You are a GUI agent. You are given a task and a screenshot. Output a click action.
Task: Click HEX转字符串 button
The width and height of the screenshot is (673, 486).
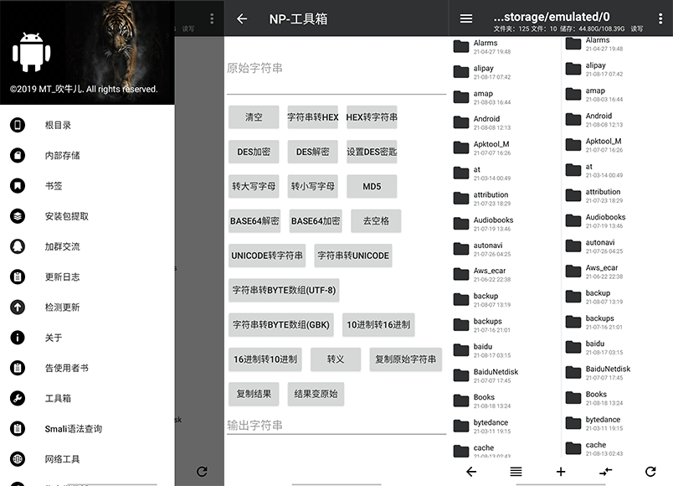(x=372, y=116)
